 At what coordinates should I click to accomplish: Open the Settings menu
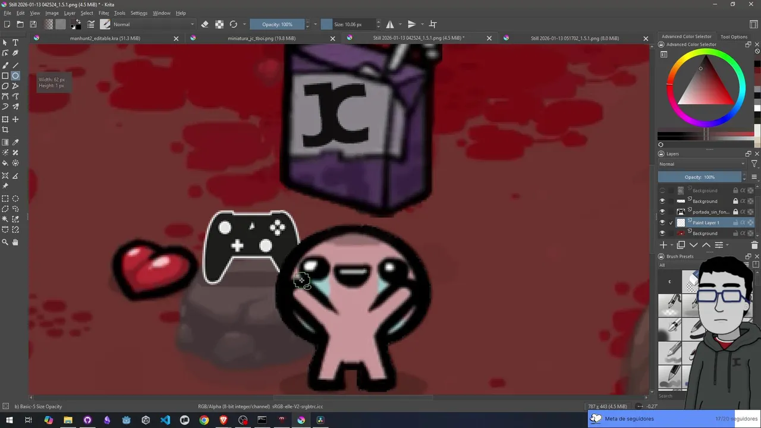click(x=139, y=13)
